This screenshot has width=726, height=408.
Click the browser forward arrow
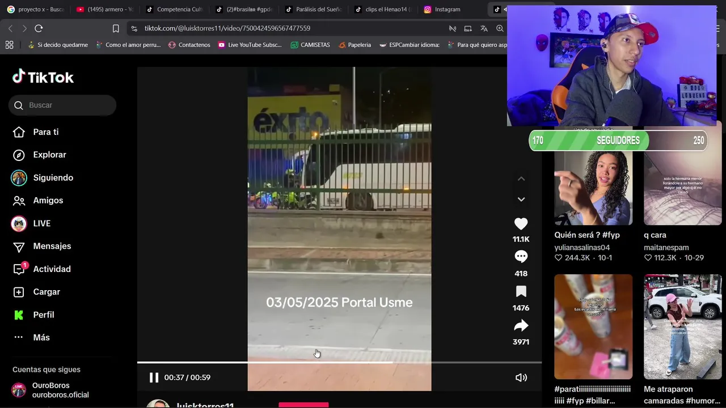[x=24, y=28]
